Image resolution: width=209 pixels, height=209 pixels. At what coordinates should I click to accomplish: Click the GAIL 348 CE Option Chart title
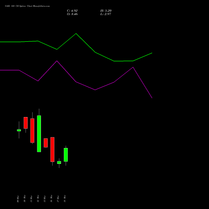27,6
